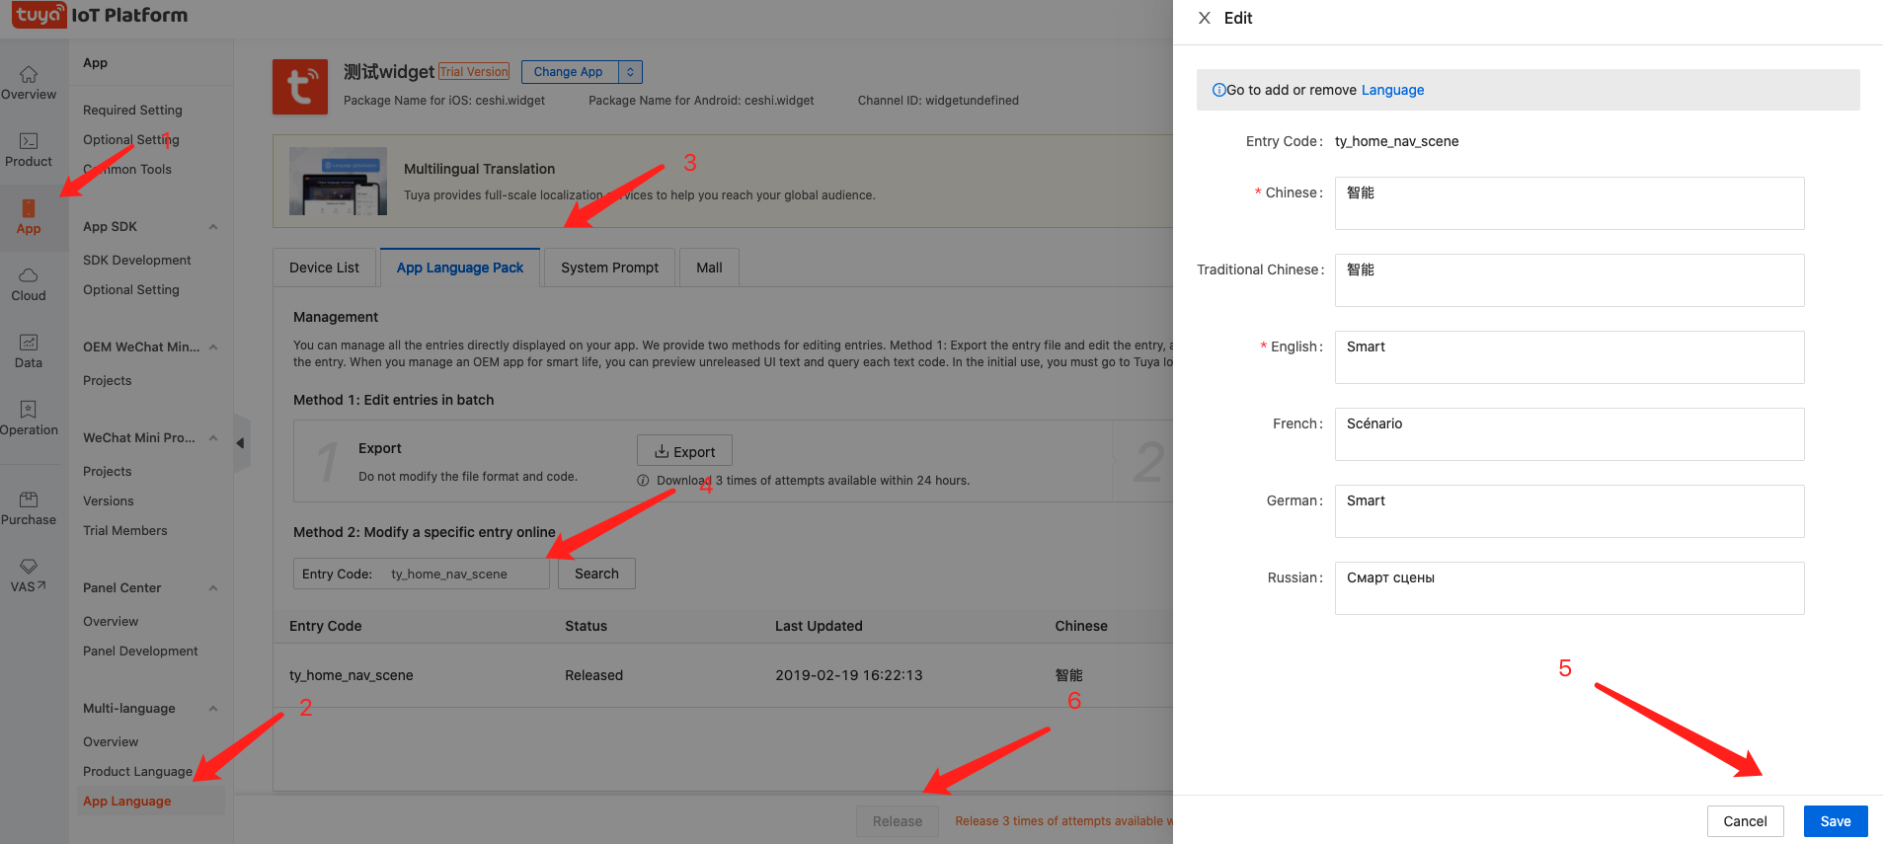Open the Data sidebar section
Image resolution: width=1883 pixels, height=844 pixels.
tap(29, 351)
